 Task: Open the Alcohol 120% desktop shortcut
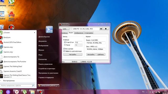click(11, 16)
